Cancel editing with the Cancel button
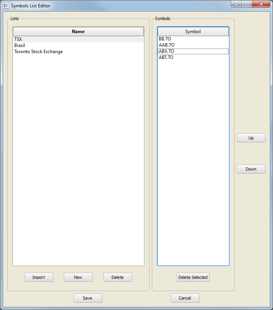This screenshot has width=273, height=310. point(185,298)
